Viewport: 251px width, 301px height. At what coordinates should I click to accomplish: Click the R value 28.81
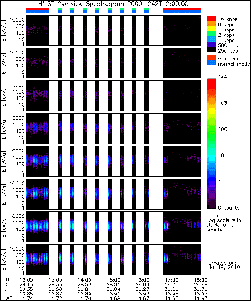click(x=114, y=284)
